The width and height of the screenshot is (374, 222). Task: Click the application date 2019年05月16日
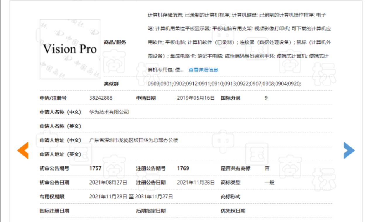coord(196,98)
